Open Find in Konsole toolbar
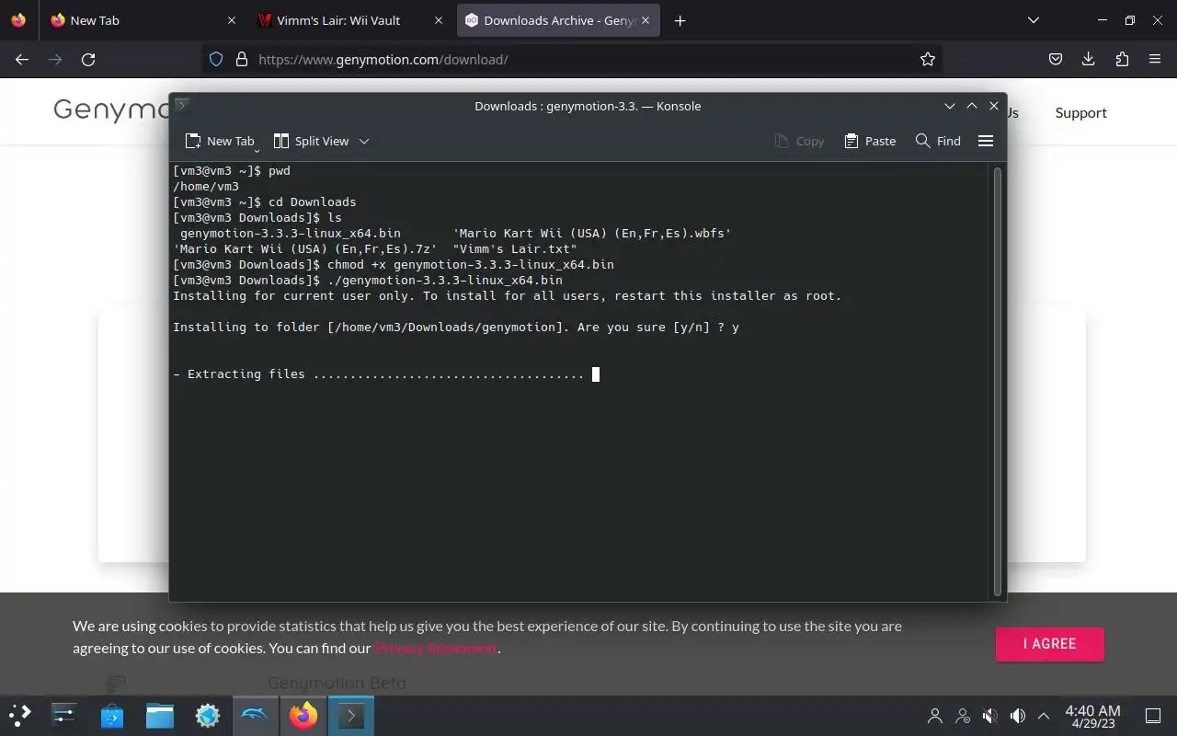This screenshot has width=1177, height=736. (938, 141)
